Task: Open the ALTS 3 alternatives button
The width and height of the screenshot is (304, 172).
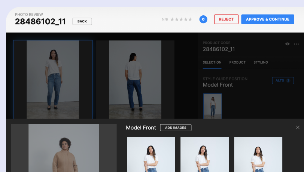Action: pyautogui.click(x=283, y=80)
